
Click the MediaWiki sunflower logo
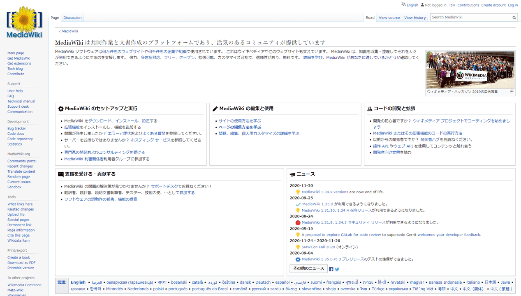(24, 22)
